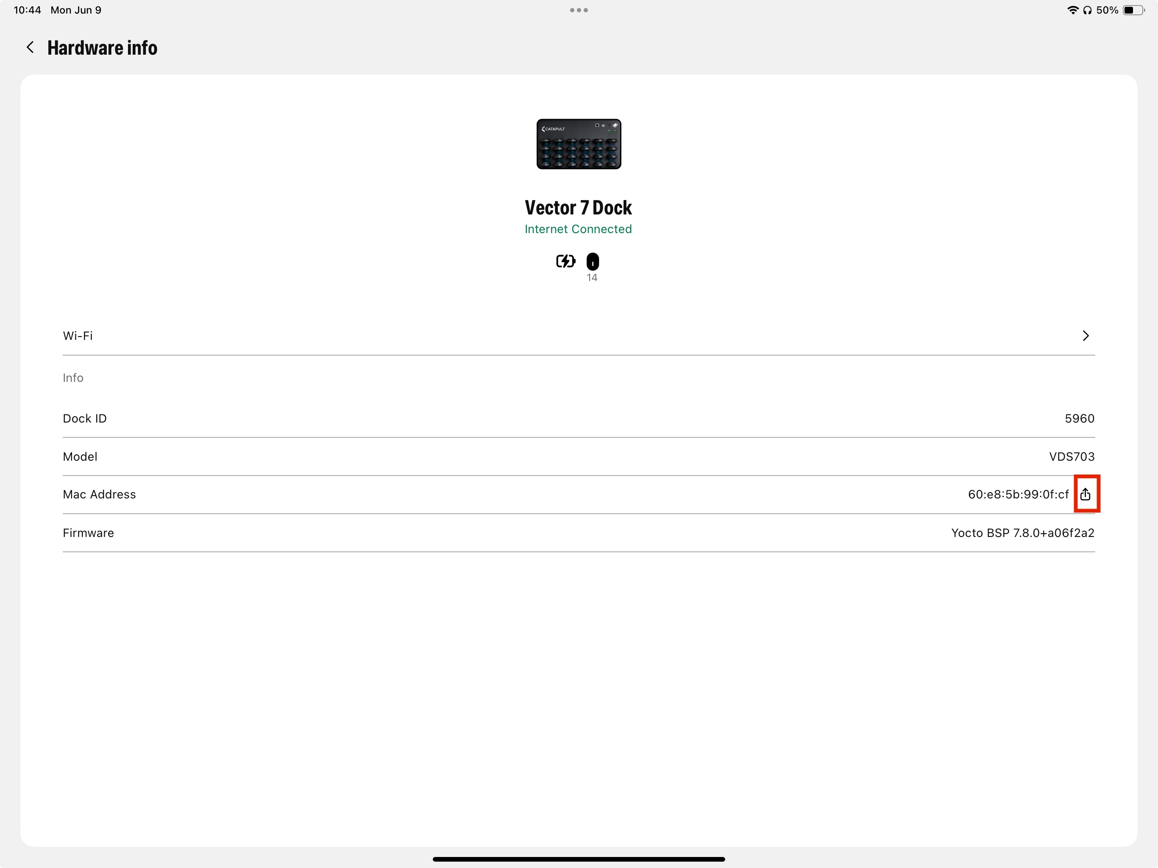Tap the headphones status bar icon

(1087, 10)
